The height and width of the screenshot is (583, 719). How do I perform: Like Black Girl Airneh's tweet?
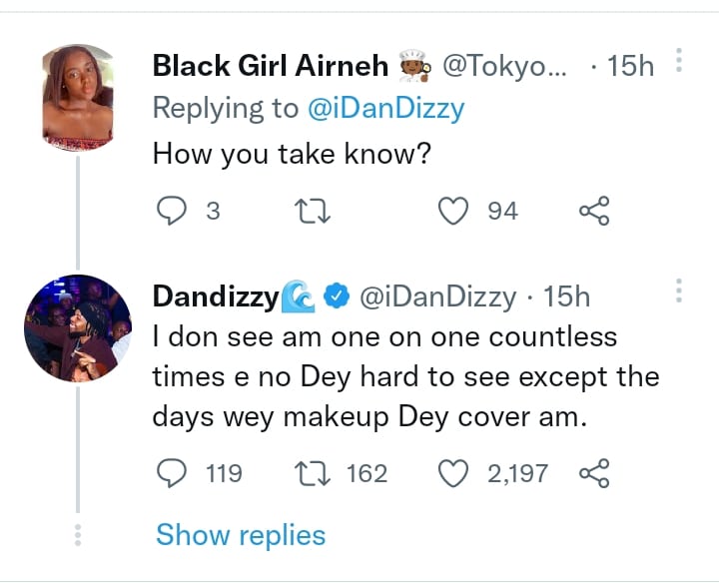[455, 211]
